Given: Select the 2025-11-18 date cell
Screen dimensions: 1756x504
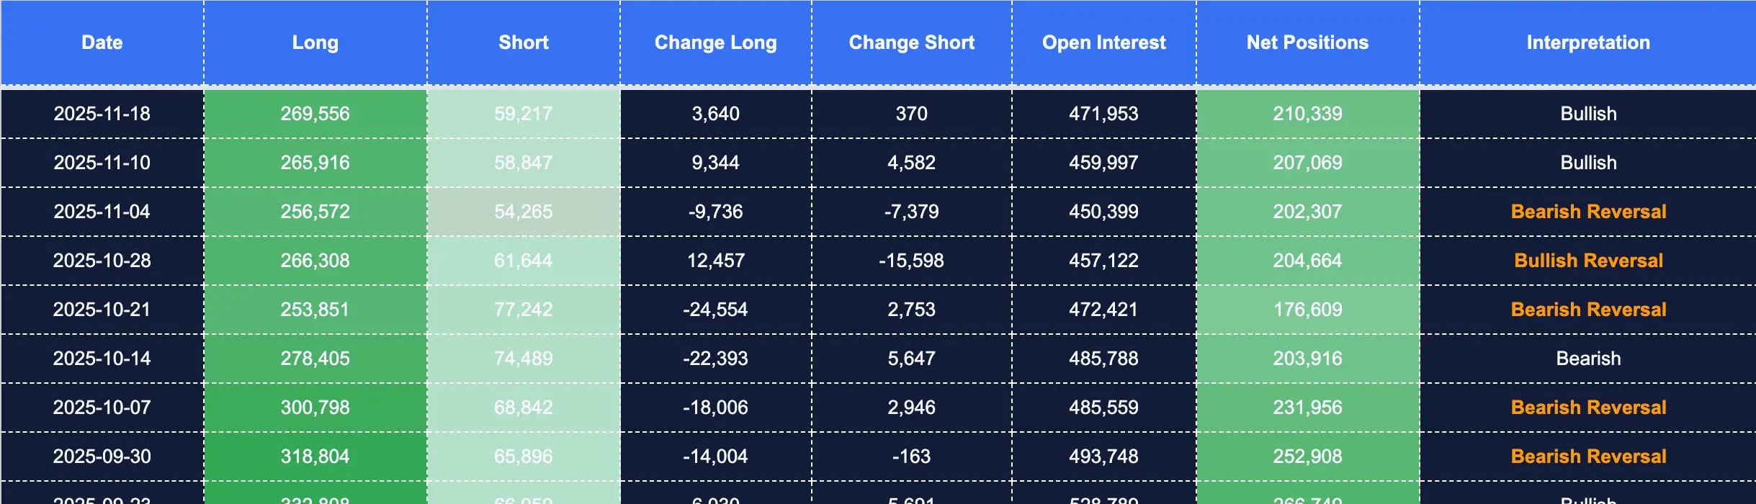Looking at the screenshot, I should 102,114.
